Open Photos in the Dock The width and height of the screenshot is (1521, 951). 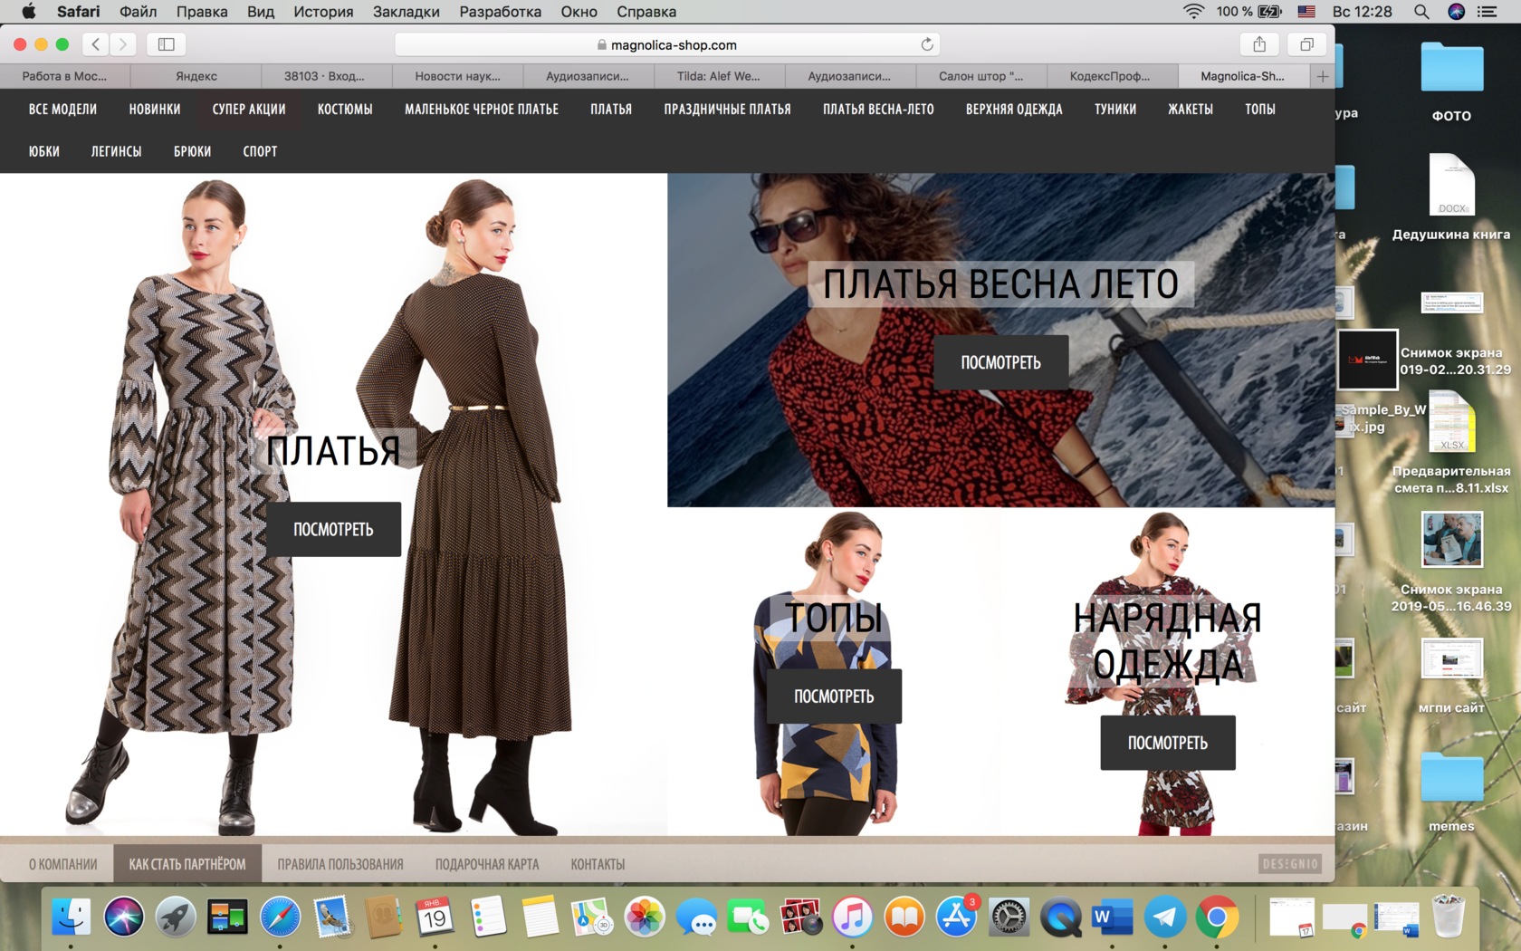coord(645,917)
